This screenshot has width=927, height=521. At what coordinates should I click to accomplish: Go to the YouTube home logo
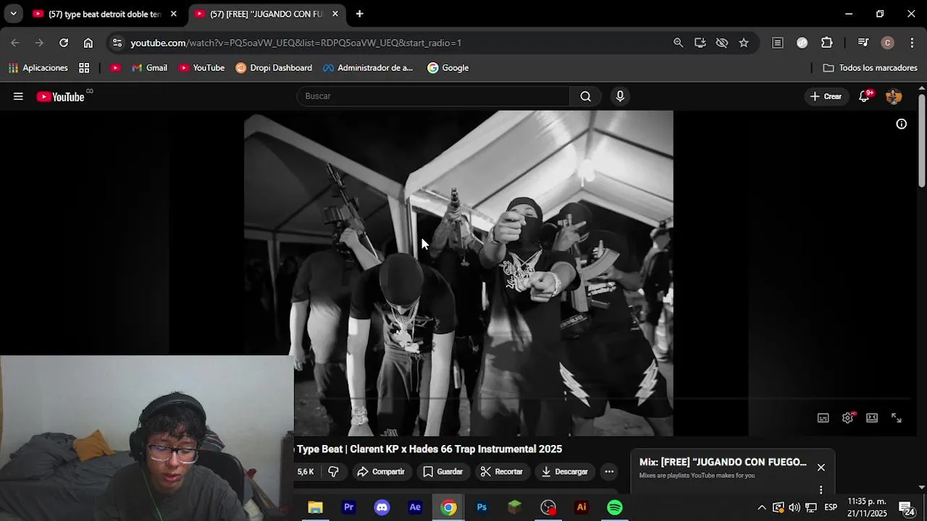click(x=61, y=96)
